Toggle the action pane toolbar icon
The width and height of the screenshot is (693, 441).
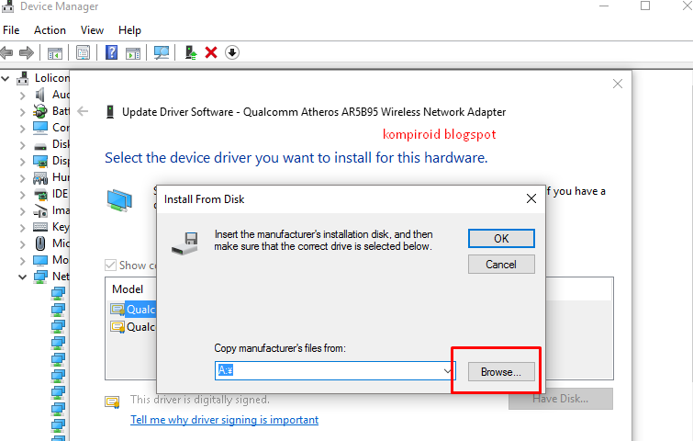(x=133, y=53)
